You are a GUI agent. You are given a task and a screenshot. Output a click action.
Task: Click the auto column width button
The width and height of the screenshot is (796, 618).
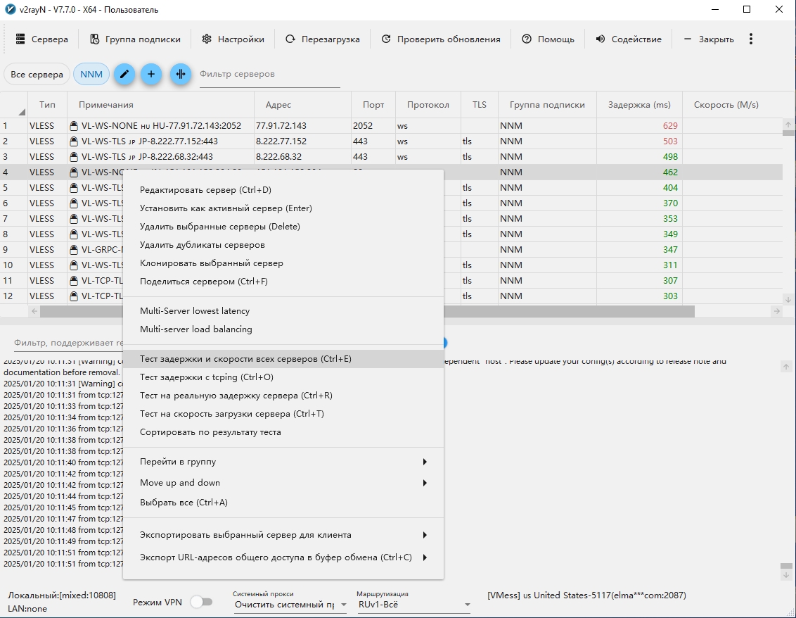(181, 74)
